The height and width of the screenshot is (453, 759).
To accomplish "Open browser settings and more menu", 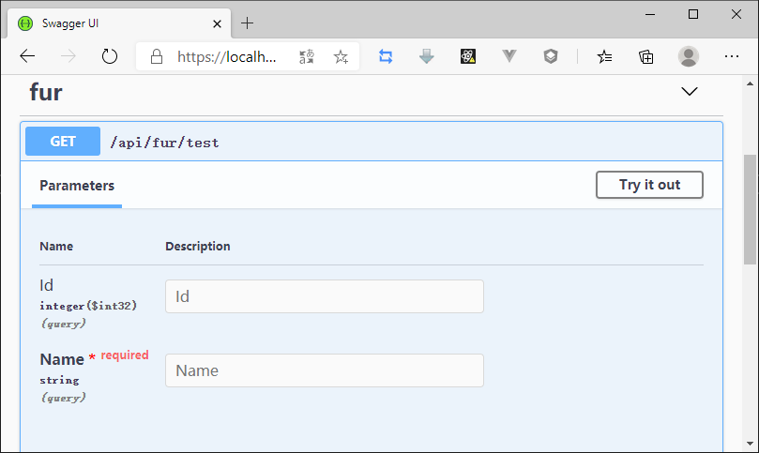I will (x=732, y=56).
